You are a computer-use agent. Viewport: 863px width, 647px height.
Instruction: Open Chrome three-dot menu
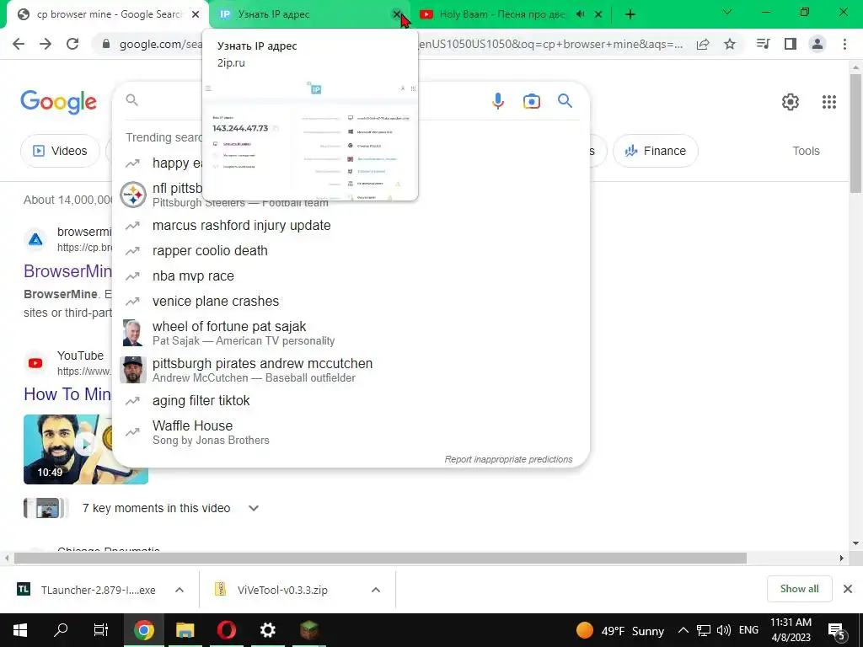844,44
